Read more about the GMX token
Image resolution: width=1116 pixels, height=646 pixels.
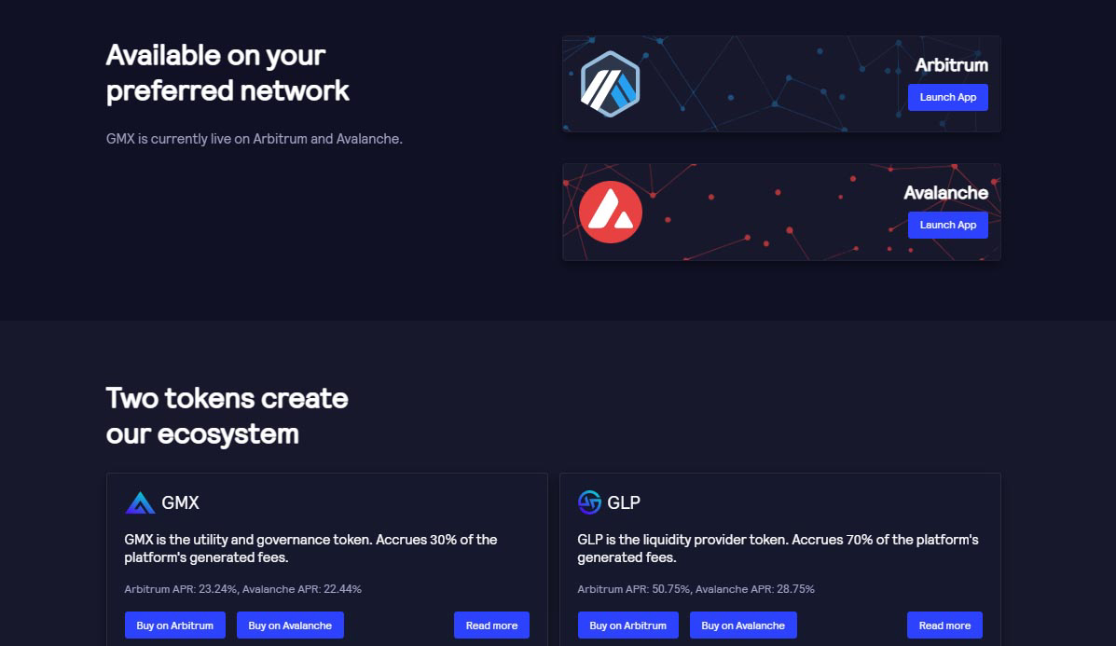click(x=491, y=625)
